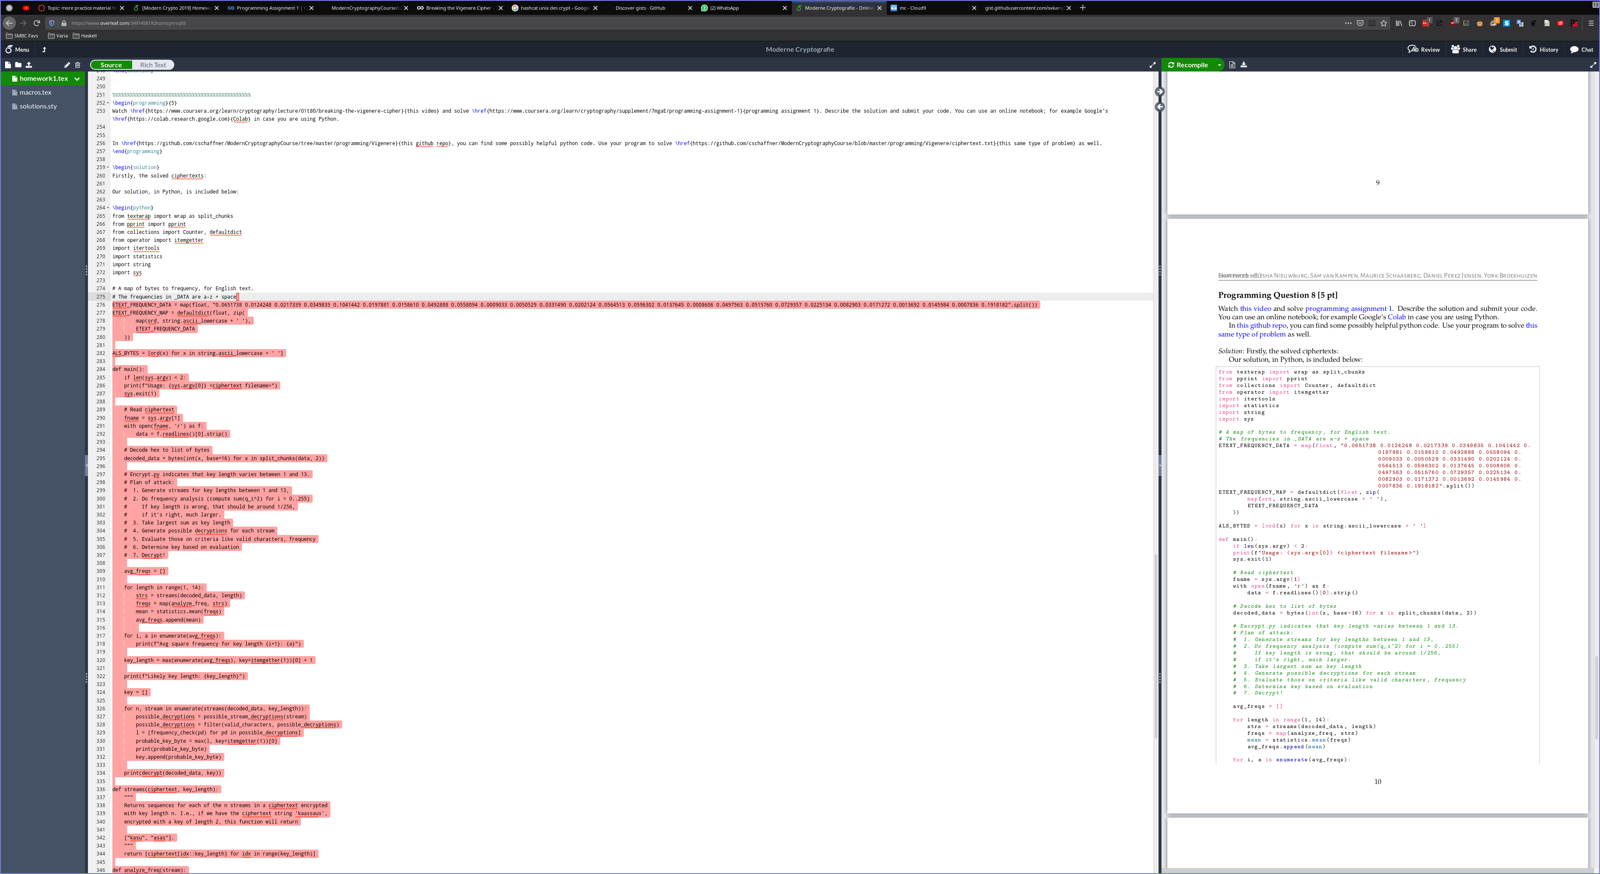Open the Share dialog
The height and width of the screenshot is (874, 1600).
(1463, 50)
